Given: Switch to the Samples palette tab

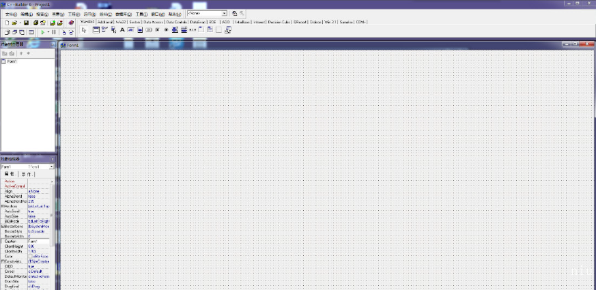Looking at the screenshot, I should tap(346, 22).
